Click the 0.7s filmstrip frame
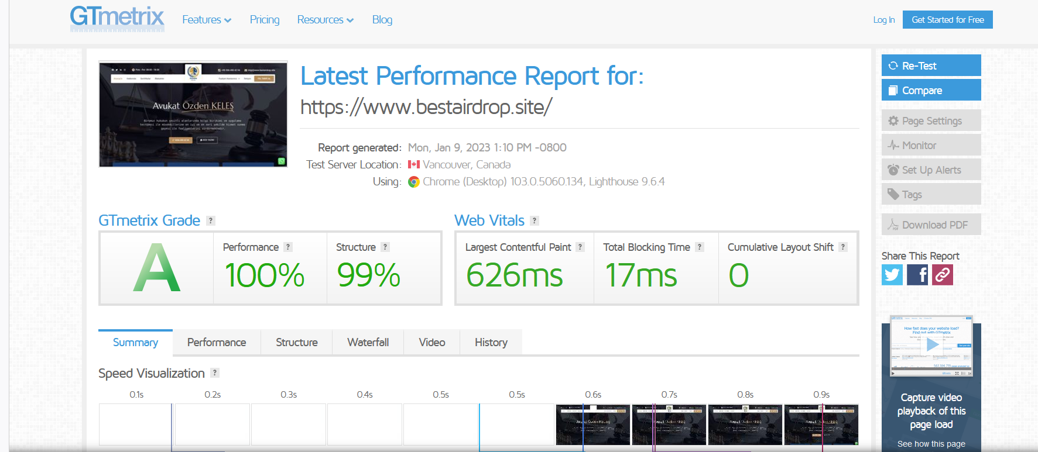This screenshot has width=1038, height=452. coord(669,425)
